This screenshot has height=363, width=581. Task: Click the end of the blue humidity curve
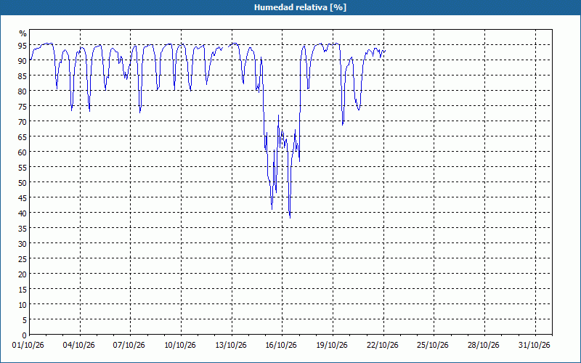point(386,51)
